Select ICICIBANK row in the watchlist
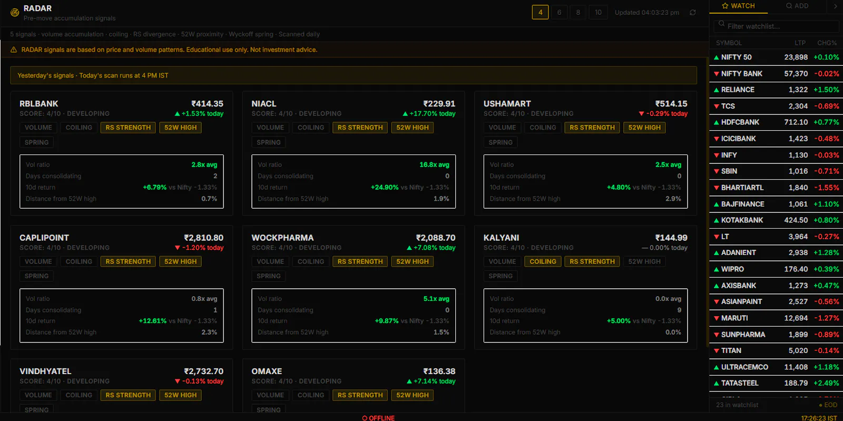 tap(776, 139)
